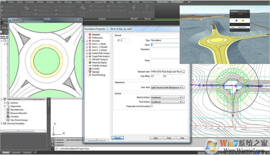Switch to the Layout1 tab
The width and height of the screenshot is (270, 155).
17,152
